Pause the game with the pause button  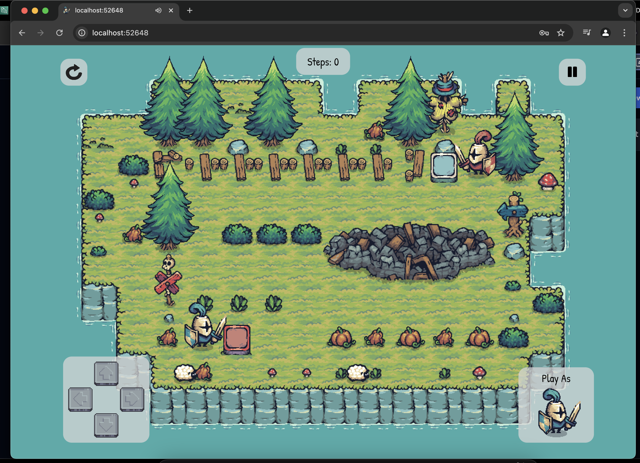[572, 72]
